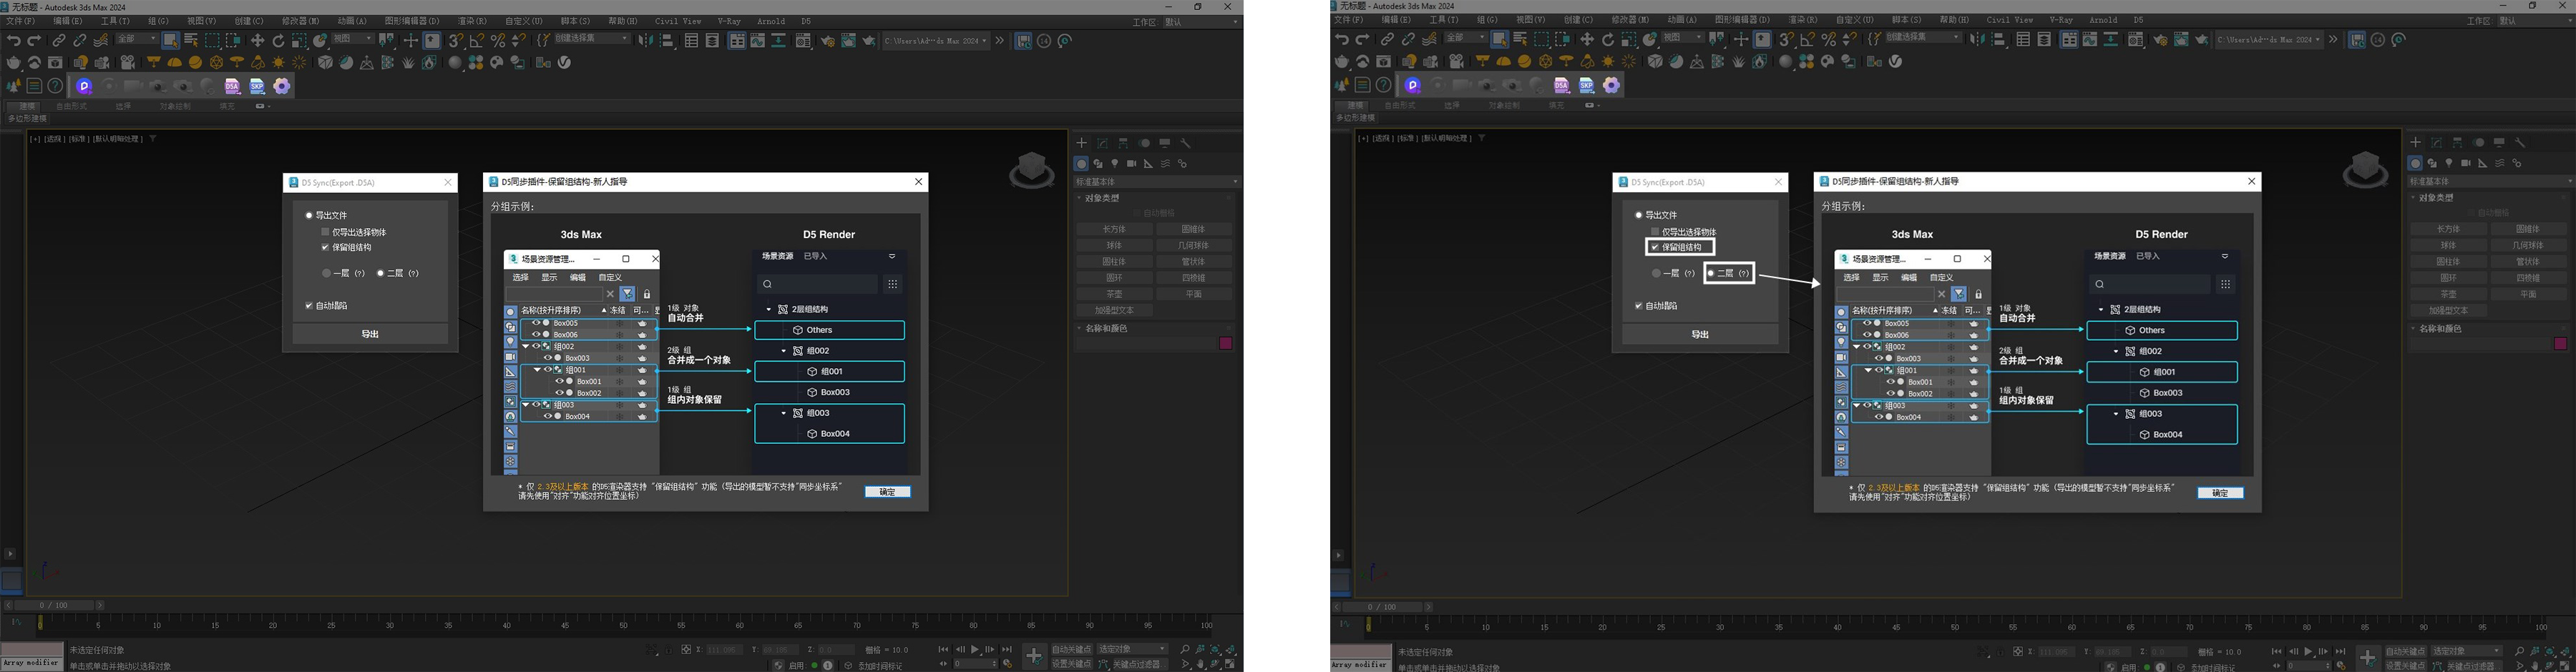
Task: Toggle Angle Snap icon in the right window
Action: [x=1807, y=40]
